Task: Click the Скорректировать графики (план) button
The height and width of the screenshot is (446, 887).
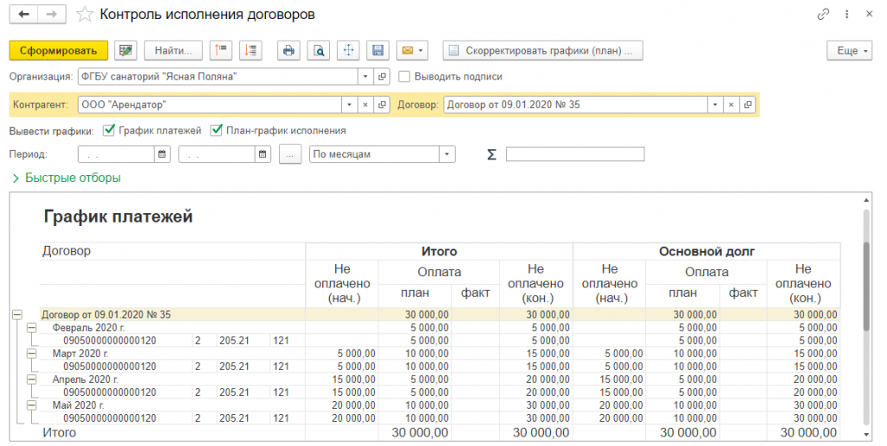Action: [x=542, y=51]
